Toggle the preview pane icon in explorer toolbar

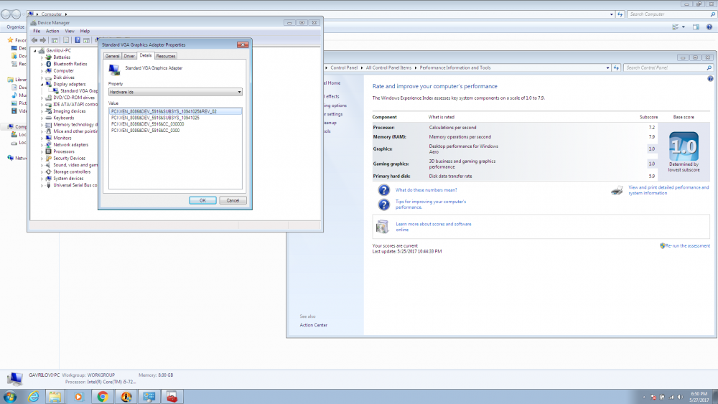coord(696,27)
